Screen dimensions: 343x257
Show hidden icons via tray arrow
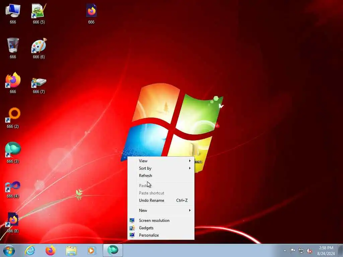[285, 251]
